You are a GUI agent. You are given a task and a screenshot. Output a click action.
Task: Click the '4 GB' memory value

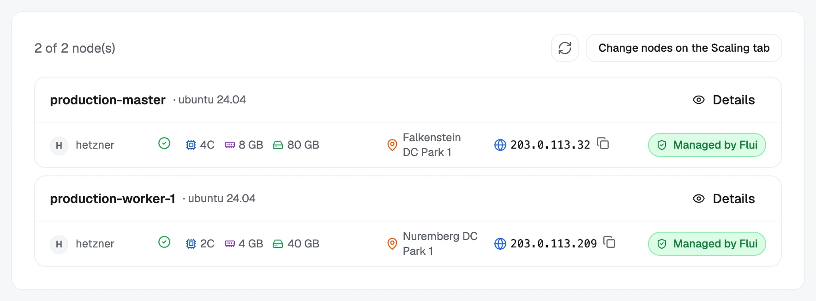(x=251, y=244)
